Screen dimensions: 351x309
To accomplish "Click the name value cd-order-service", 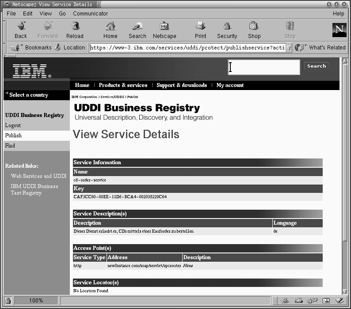I will pos(90,180).
